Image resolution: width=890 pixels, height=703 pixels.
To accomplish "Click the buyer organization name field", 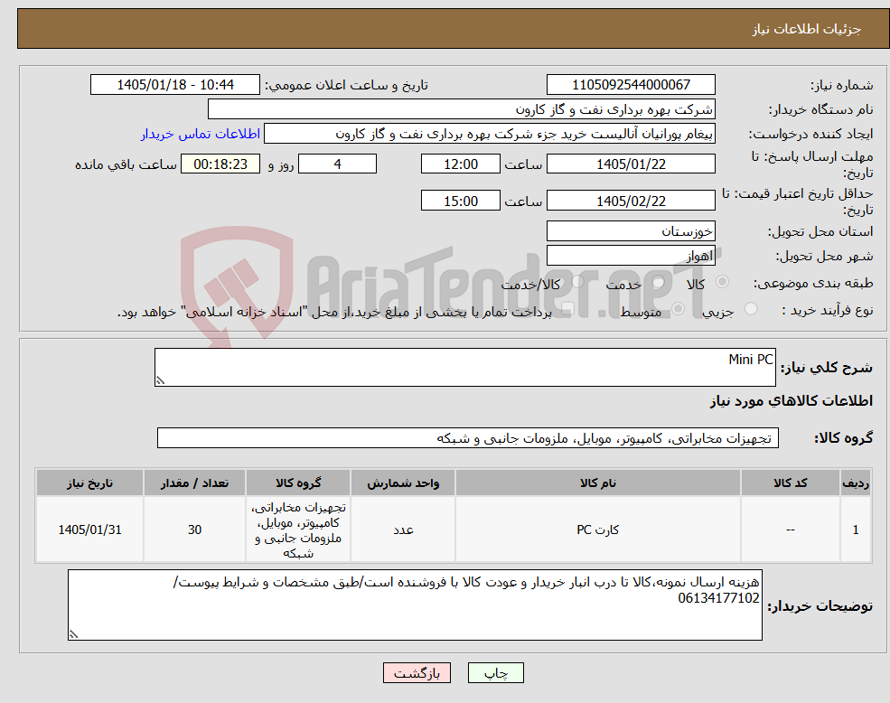I will coord(462,109).
